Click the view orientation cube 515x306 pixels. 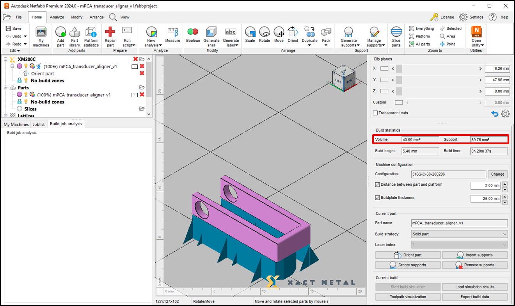pos(343,79)
